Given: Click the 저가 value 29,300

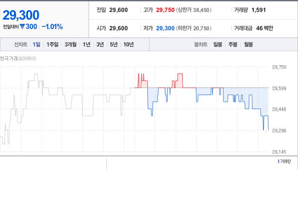Looking at the screenshot, I should 165,28.
